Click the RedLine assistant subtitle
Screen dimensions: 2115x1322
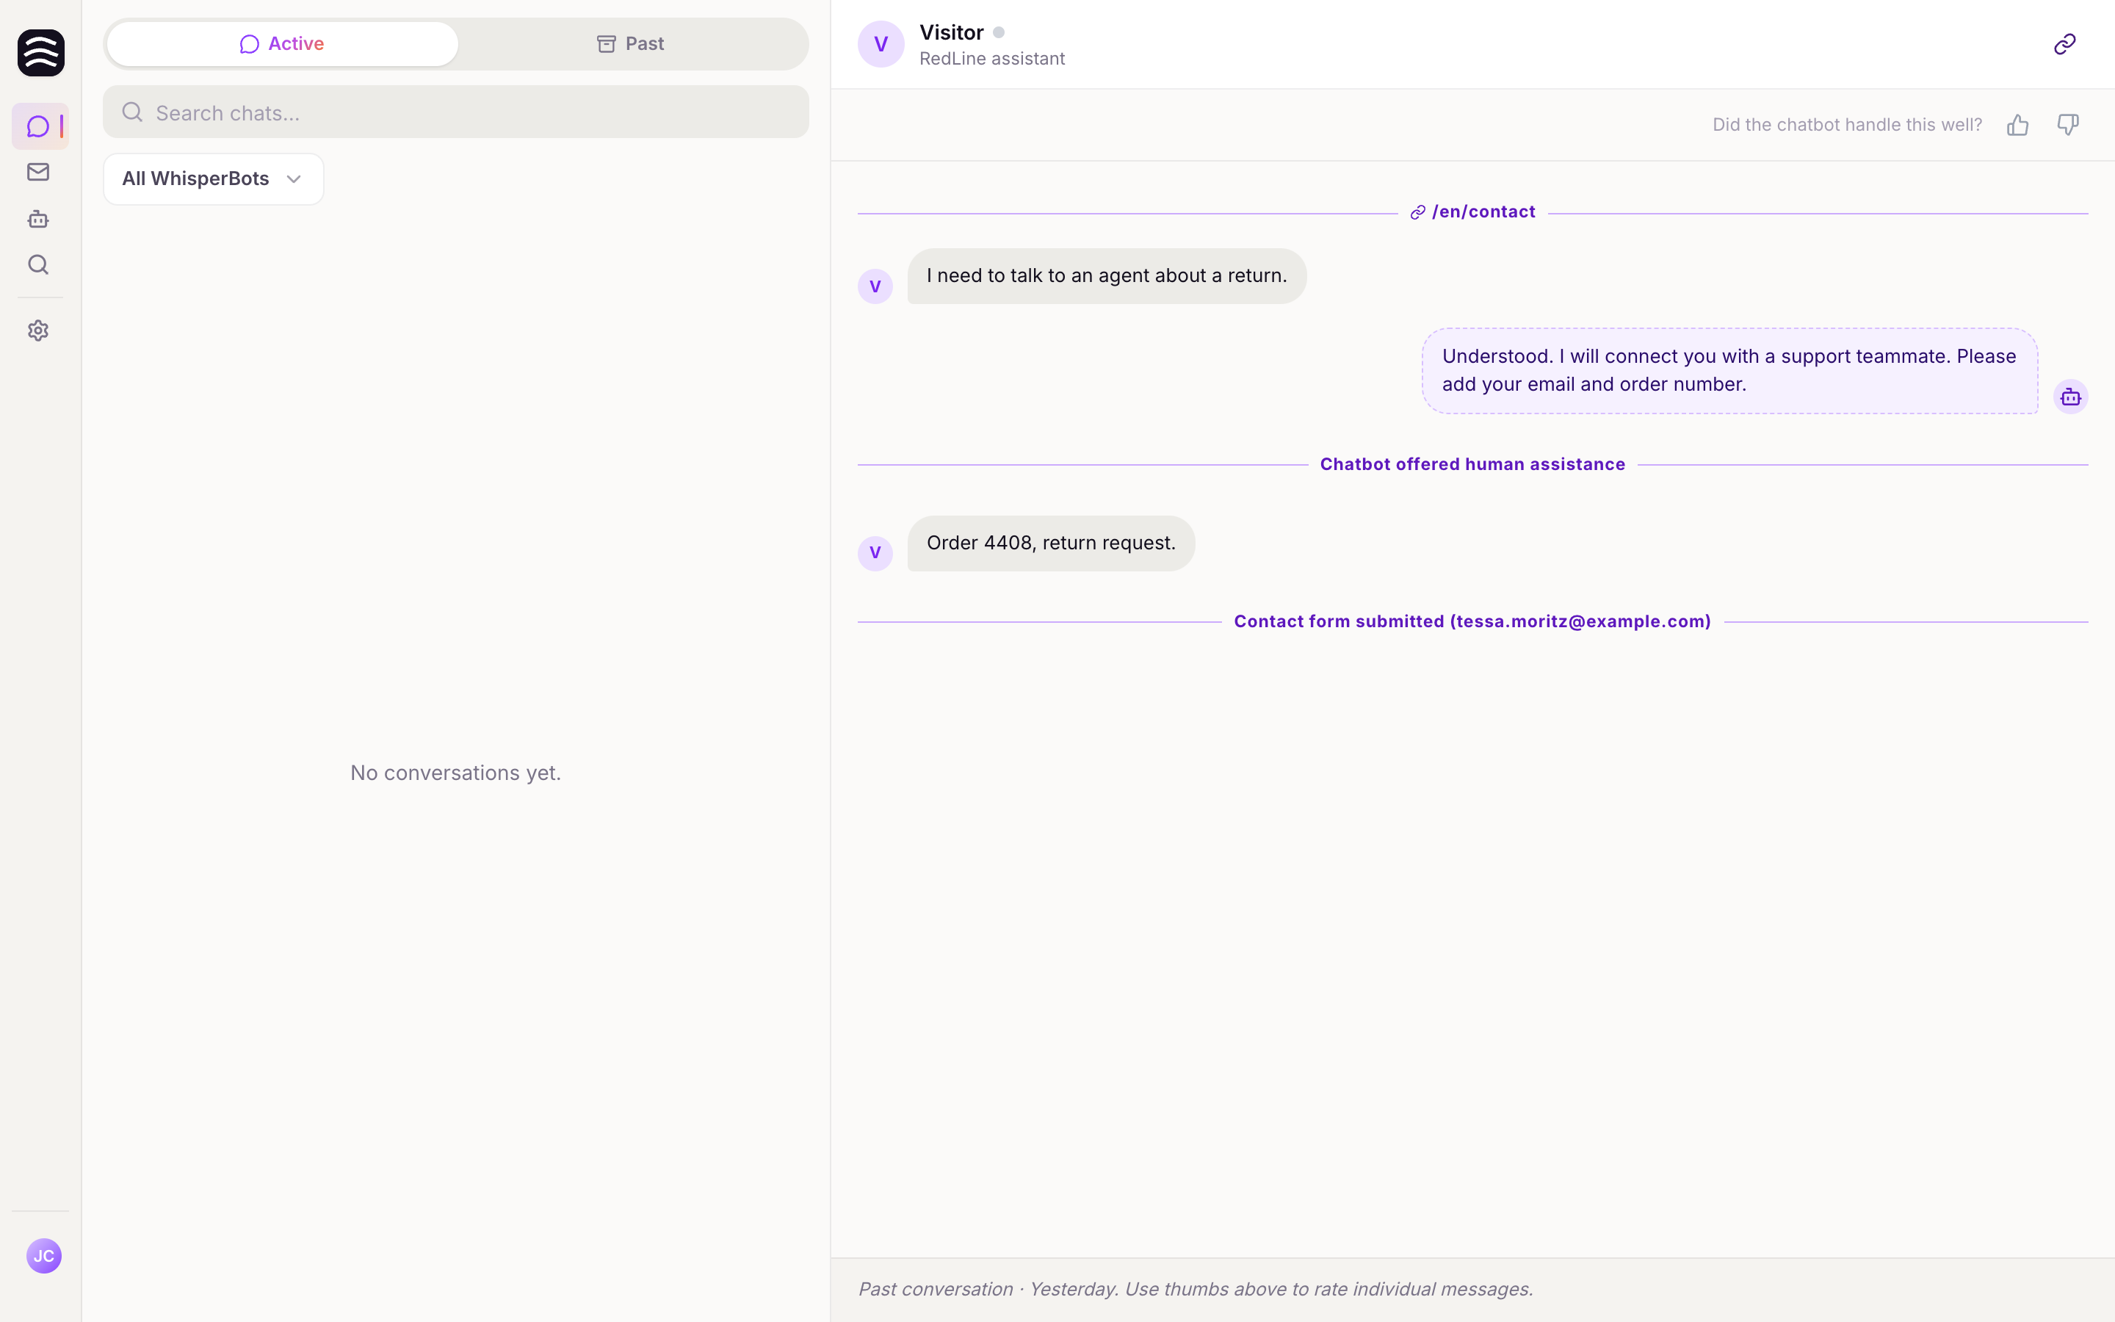point(992,59)
